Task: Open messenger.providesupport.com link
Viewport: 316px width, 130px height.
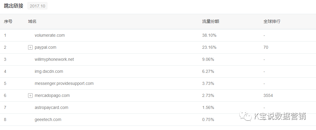Action: (64, 83)
